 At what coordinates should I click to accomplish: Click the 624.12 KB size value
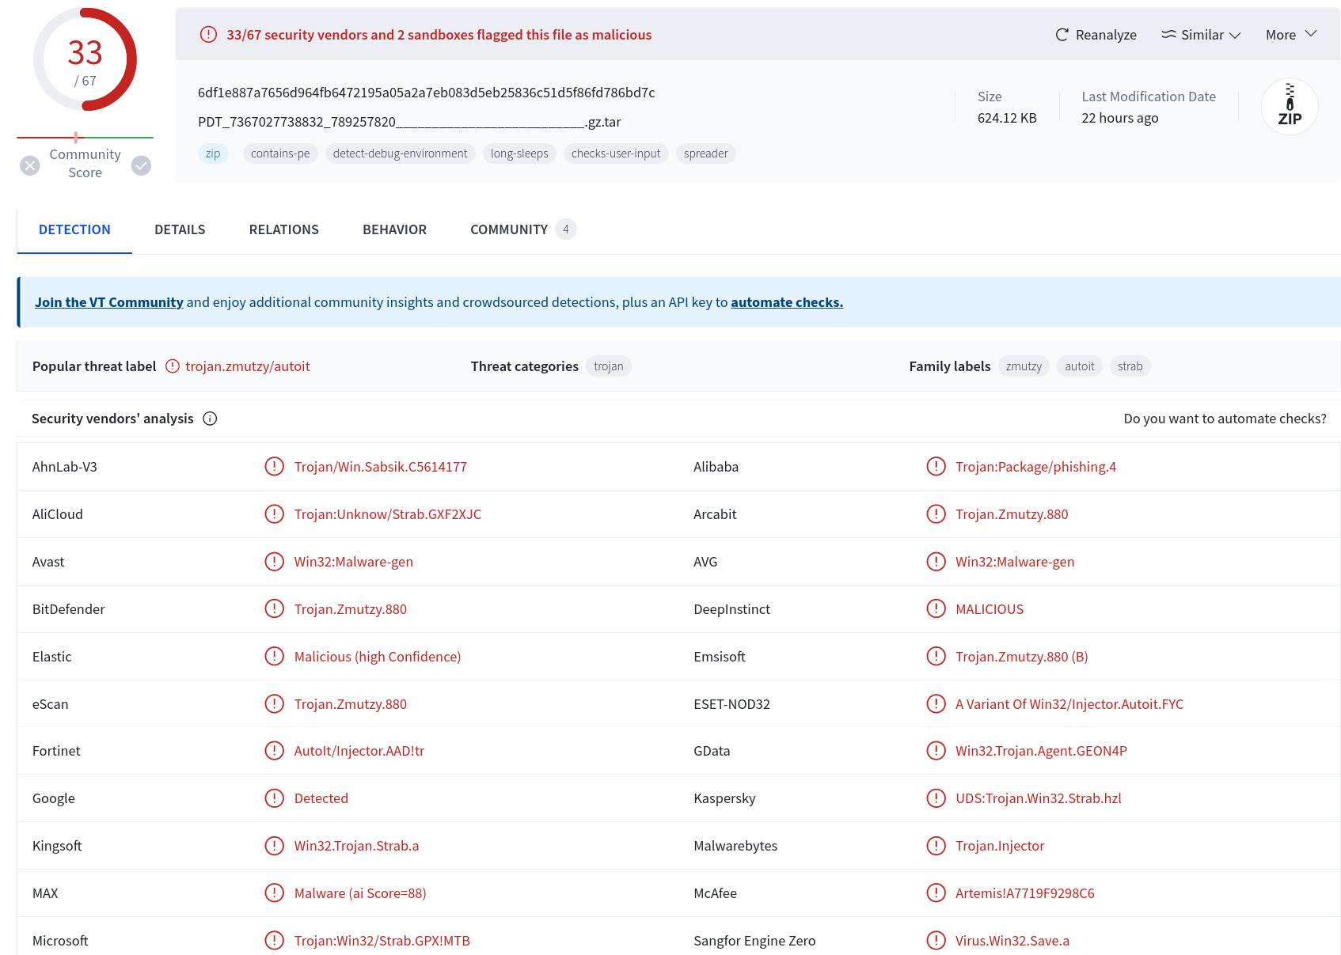[x=1007, y=118]
